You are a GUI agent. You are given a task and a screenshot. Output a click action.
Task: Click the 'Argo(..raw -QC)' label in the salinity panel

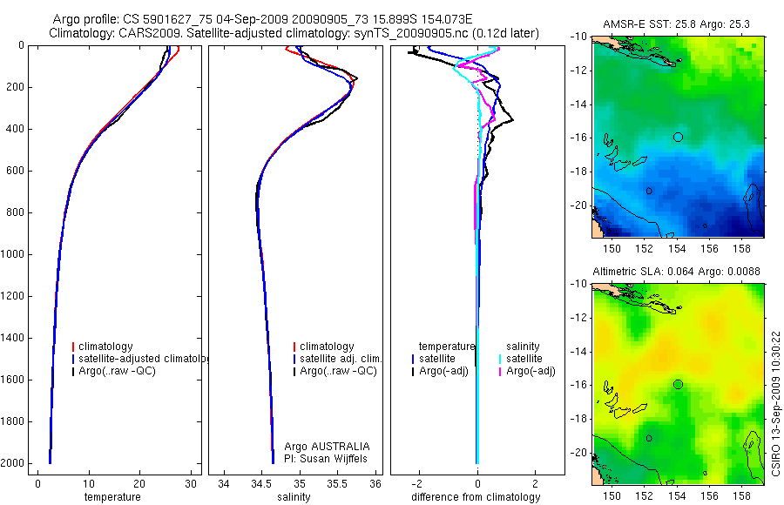coord(339,371)
